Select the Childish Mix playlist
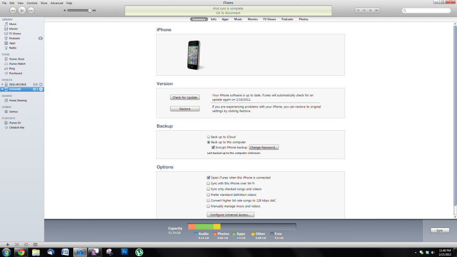The width and height of the screenshot is (457, 257). [x=17, y=128]
